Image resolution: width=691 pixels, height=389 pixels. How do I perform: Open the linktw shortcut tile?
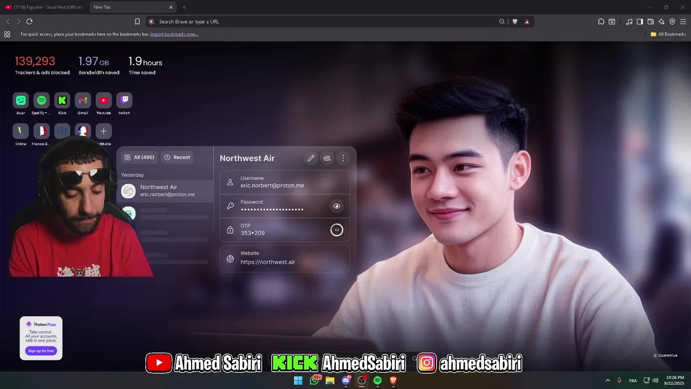[x=21, y=131]
